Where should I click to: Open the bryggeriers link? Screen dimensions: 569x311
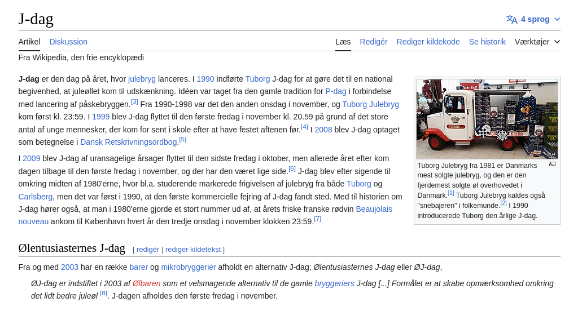334,283
